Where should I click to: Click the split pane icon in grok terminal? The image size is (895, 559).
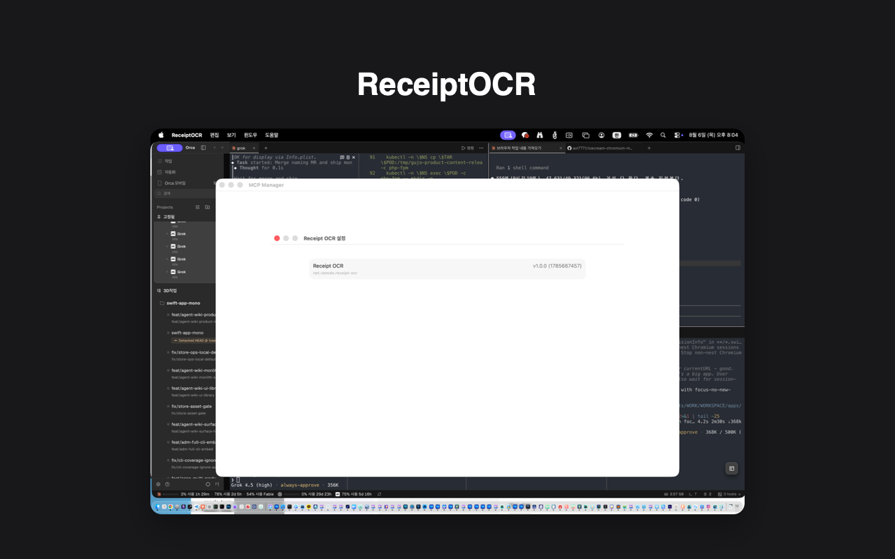point(343,157)
